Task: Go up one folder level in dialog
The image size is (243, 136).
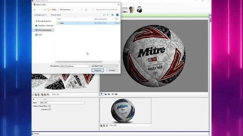Action: coord(45,9)
